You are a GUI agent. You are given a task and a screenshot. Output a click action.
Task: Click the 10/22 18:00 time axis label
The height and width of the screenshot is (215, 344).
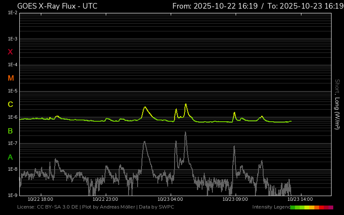40,200
